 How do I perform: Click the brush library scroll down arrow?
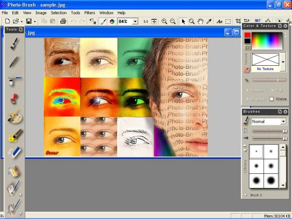click(x=283, y=185)
